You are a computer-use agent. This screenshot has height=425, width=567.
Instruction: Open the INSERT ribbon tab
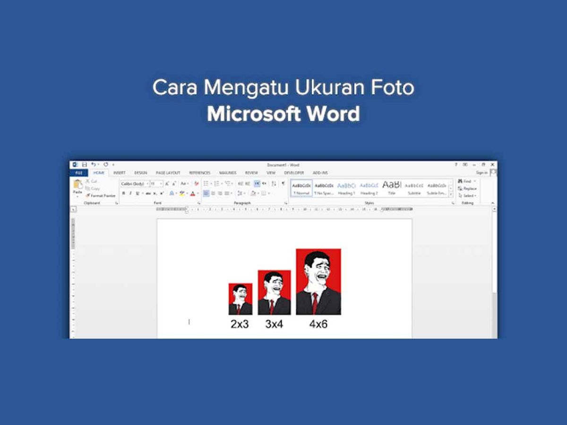click(119, 173)
